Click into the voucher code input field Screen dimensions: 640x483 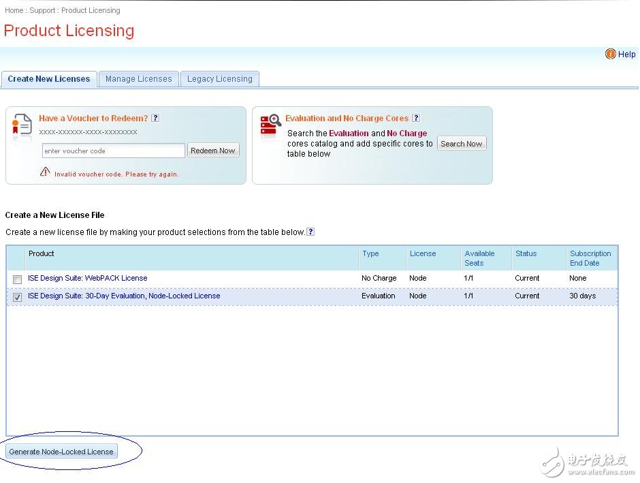pos(113,151)
